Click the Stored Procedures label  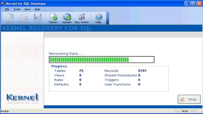coord(121,75)
